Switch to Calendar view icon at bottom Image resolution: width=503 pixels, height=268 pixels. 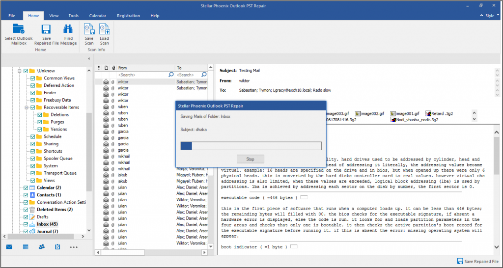26,247
